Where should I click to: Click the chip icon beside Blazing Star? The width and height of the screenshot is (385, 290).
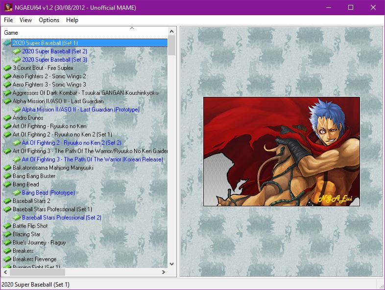click(7, 235)
